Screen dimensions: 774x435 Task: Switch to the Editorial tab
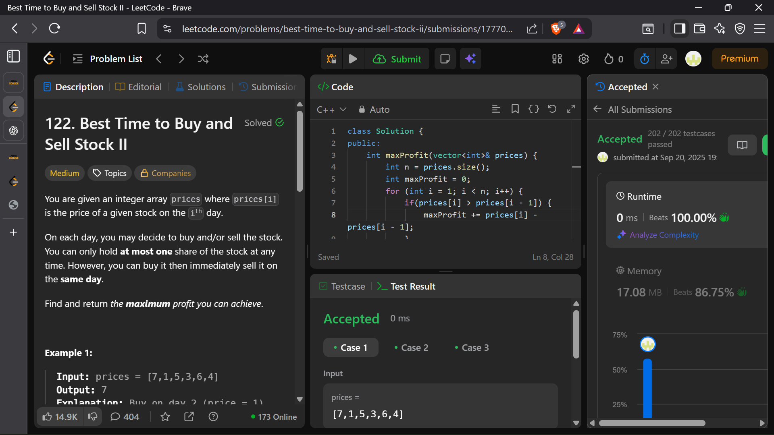click(138, 87)
